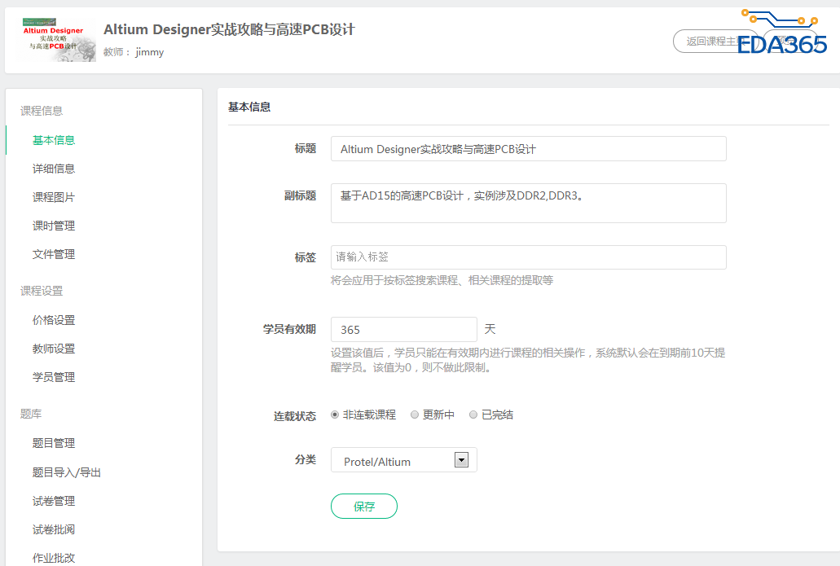840x566 pixels.
Task: Select the 已完结 radio button
Action: (473, 415)
